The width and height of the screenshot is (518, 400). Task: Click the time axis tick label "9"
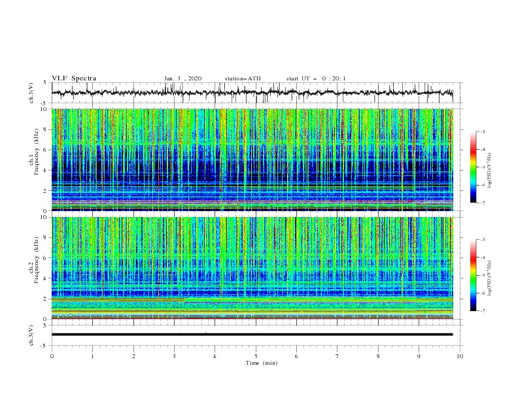(419, 356)
